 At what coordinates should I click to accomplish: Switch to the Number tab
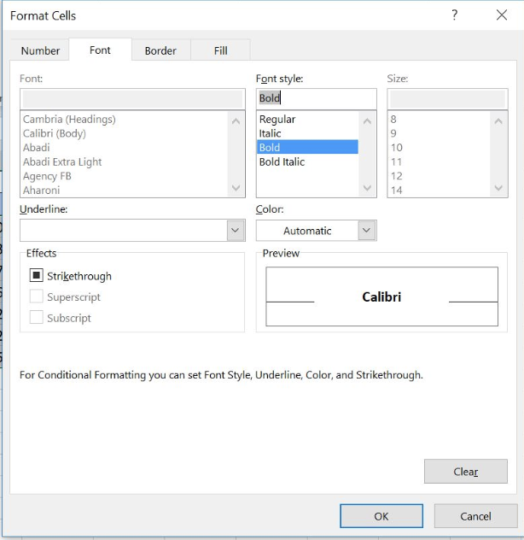pos(40,50)
